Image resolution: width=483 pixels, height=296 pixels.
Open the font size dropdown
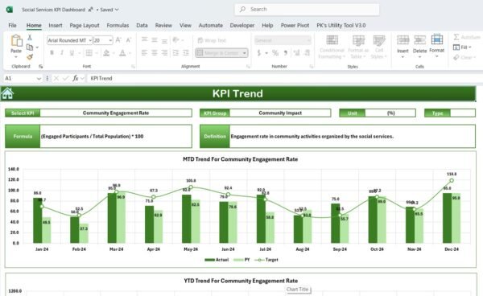110,40
